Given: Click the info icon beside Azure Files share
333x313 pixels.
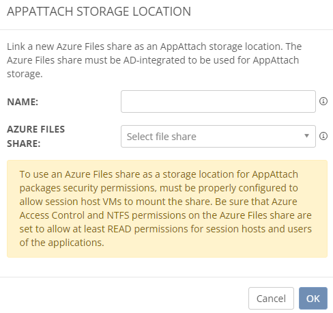Looking at the screenshot, I should coord(323,136).
